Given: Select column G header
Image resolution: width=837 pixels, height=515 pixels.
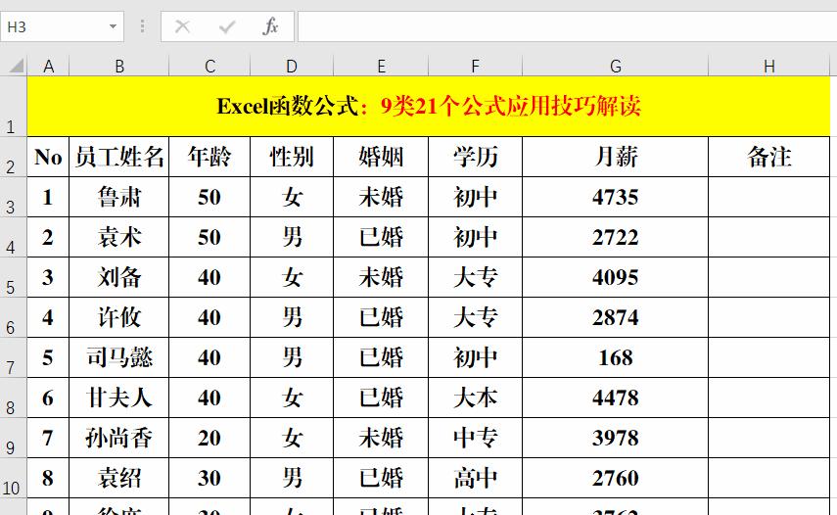Looking at the screenshot, I should [x=616, y=67].
